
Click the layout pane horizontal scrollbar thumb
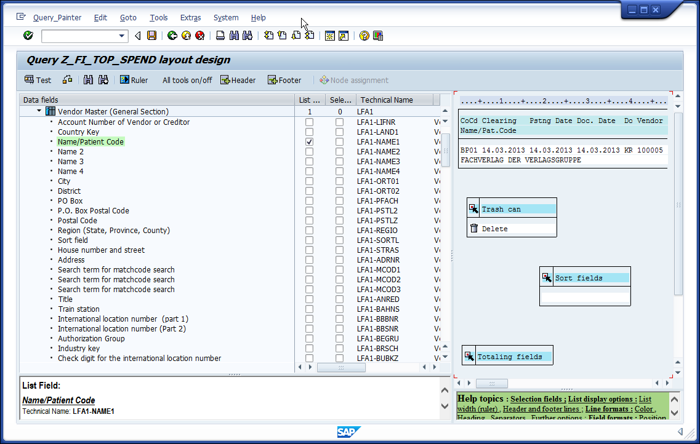(x=491, y=383)
